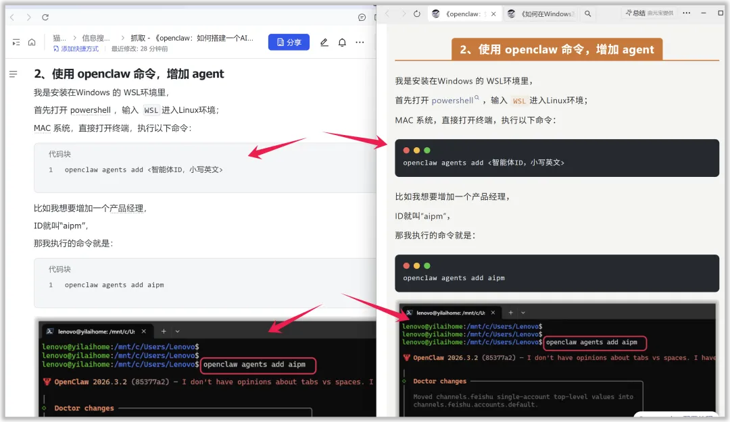Click the pencil edit icon

point(324,43)
